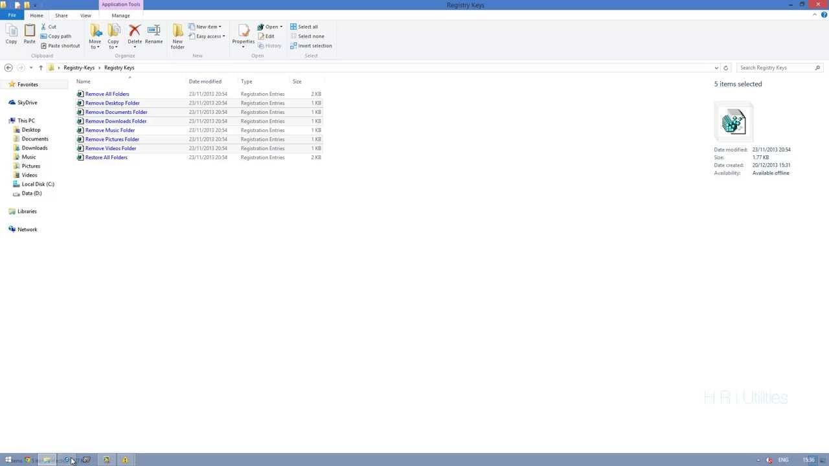Click the File Explorer taskbar icon

pyautogui.click(x=47, y=460)
